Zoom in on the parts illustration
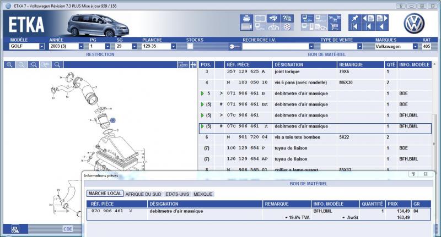 (x=9, y=65)
